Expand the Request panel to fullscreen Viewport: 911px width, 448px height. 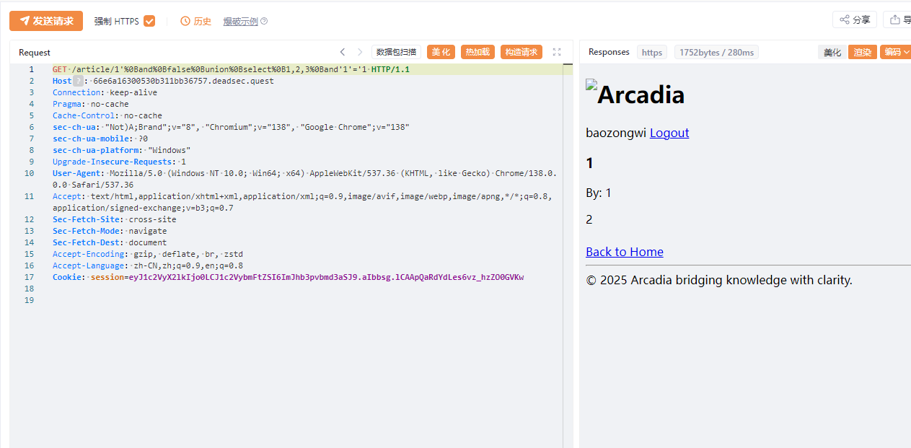[557, 52]
